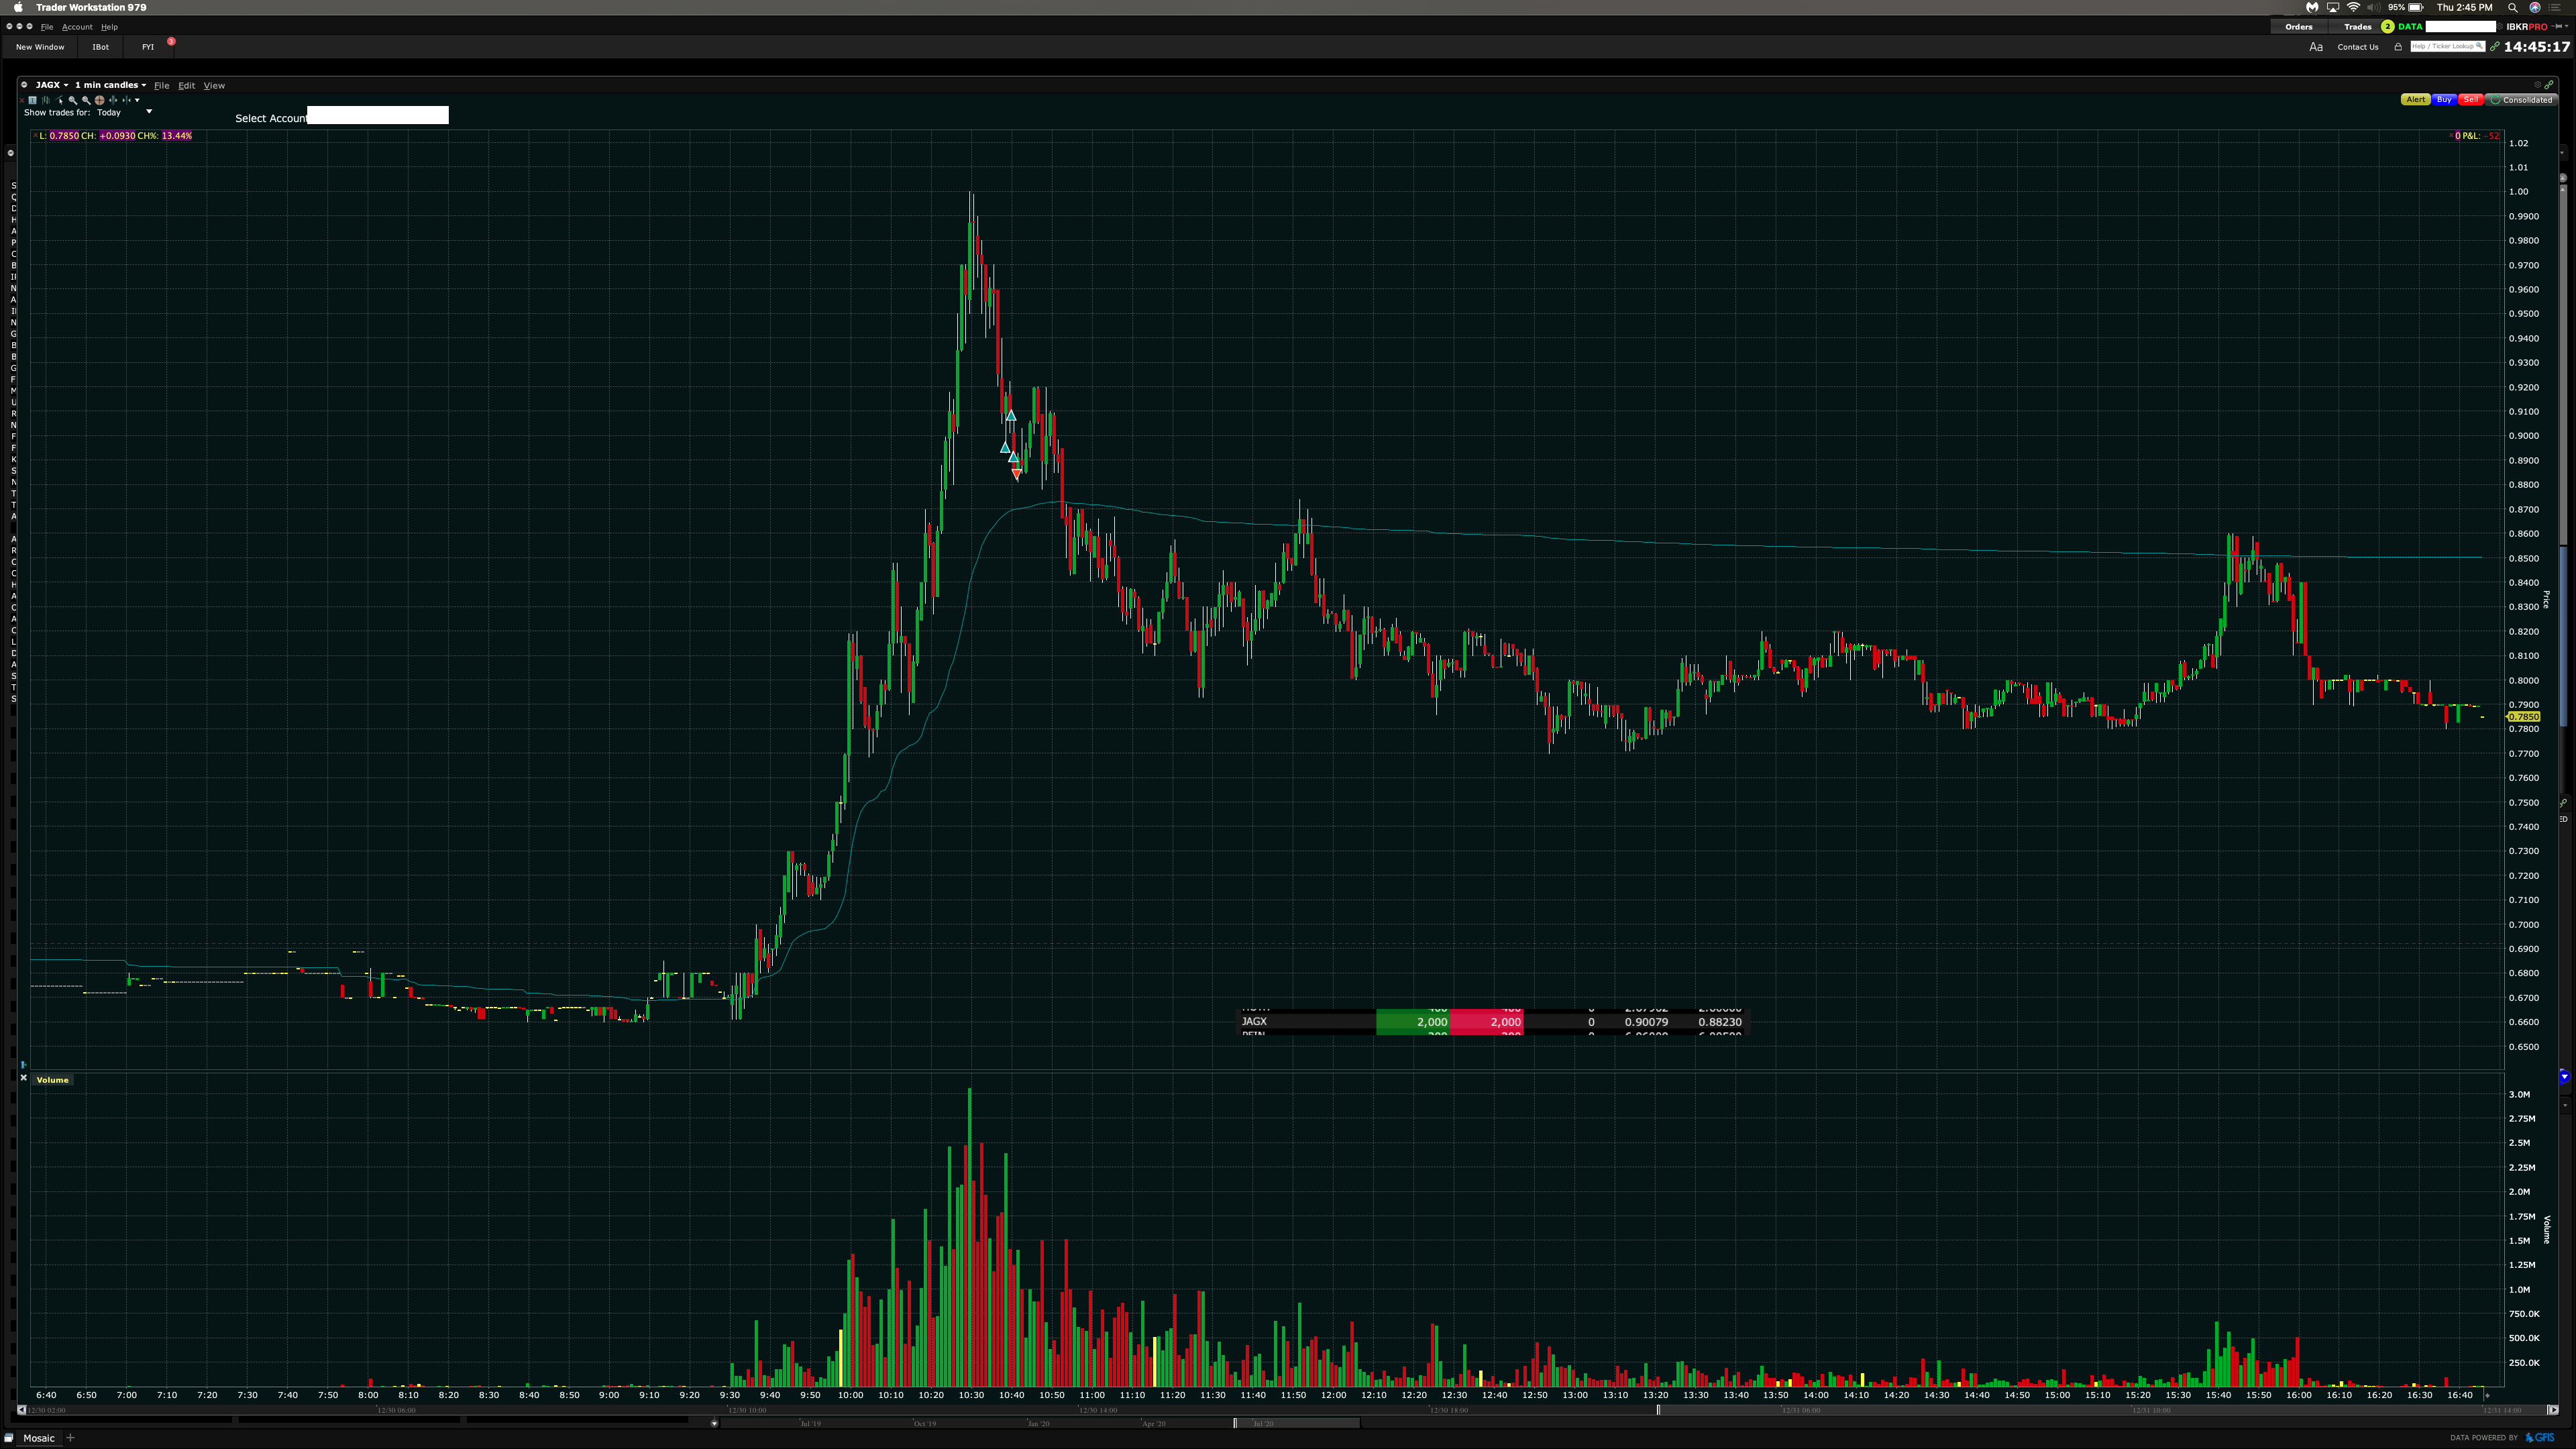2576x1449 pixels.
Task: Click the font size Aa icon
Action: point(2315,47)
